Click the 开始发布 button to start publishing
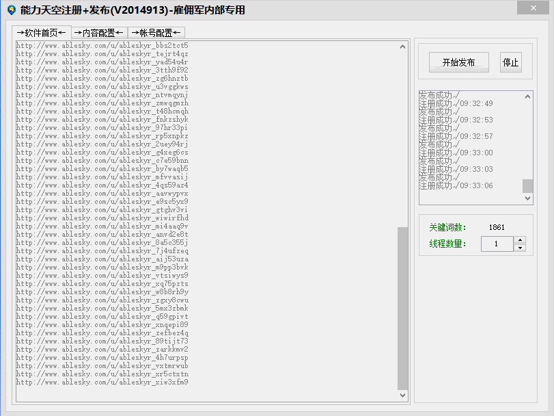The image size is (554, 416). coord(458,62)
